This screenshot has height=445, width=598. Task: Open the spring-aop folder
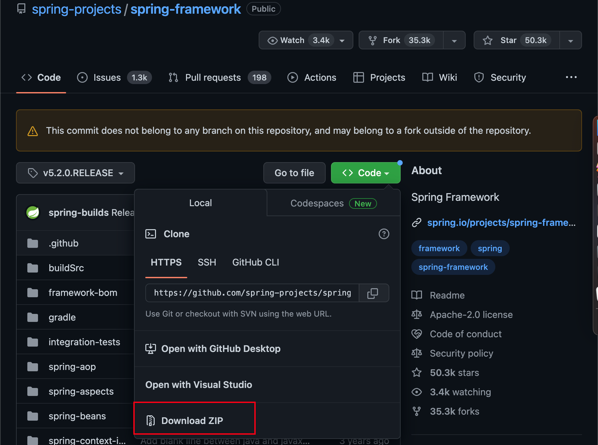tap(72, 367)
